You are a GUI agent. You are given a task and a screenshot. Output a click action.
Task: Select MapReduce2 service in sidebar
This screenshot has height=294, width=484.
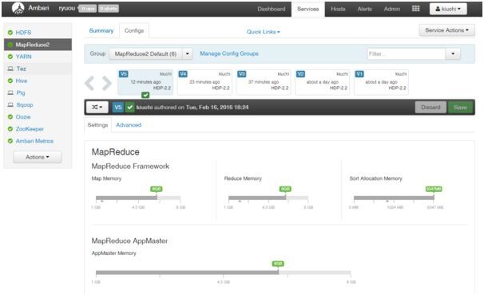[38, 45]
